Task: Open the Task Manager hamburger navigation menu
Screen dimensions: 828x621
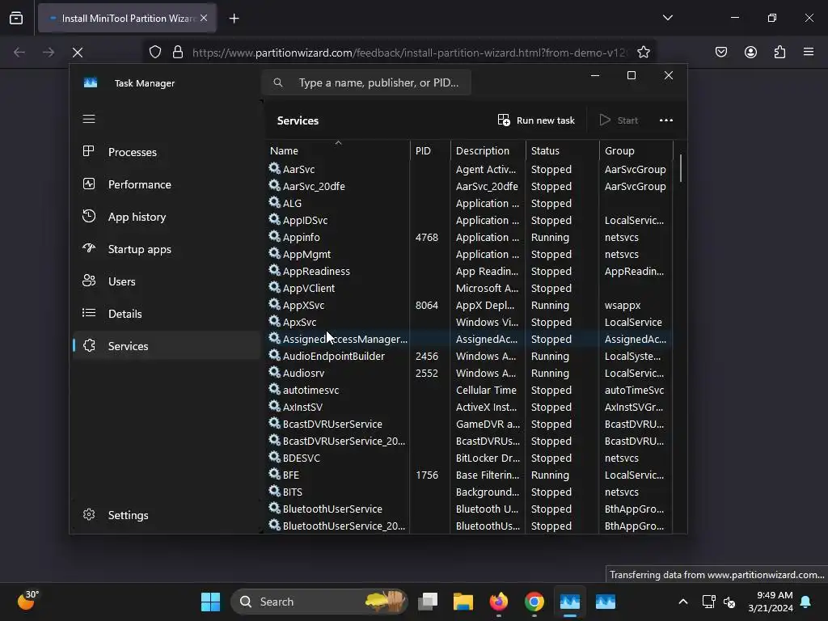Action: [x=89, y=119]
